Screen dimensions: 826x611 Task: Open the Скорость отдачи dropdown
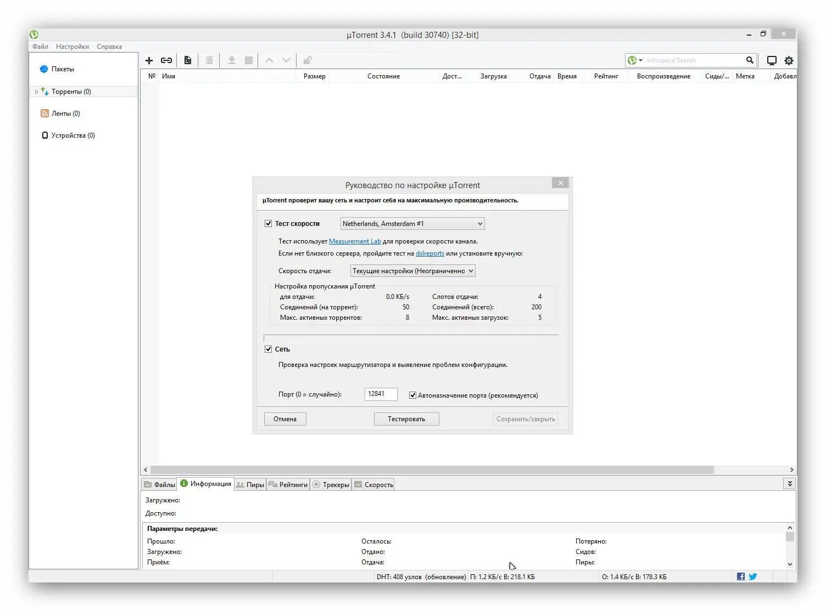pyautogui.click(x=412, y=270)
